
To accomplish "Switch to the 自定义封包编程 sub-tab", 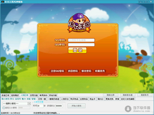I will tap(128, 99).
